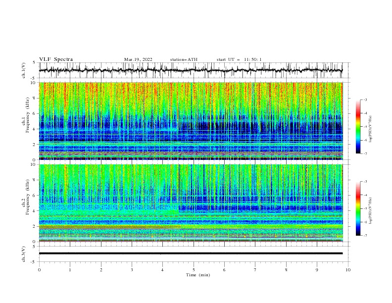Click the ch.2 "Frequency (kHz)" axis label

pos(28,197)
